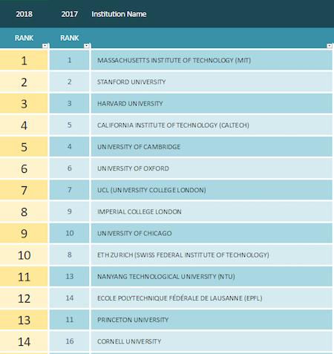Click the Nanyang Technological University cell
The width and height of the screenshot is (334, 354).
tap(212, 276)
